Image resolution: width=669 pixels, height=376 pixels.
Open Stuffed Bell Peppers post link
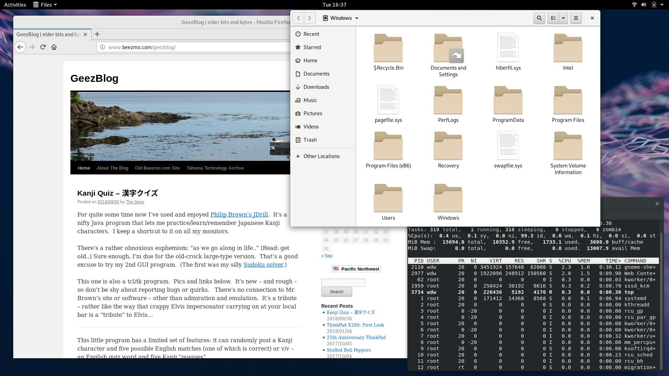348,350
